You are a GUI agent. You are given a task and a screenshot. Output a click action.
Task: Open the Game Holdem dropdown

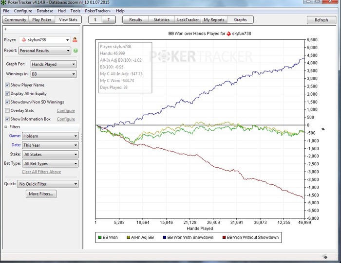(50, 136)
